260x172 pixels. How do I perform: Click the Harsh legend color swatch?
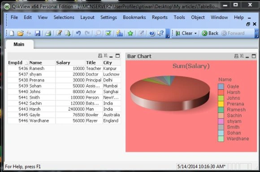221,92
